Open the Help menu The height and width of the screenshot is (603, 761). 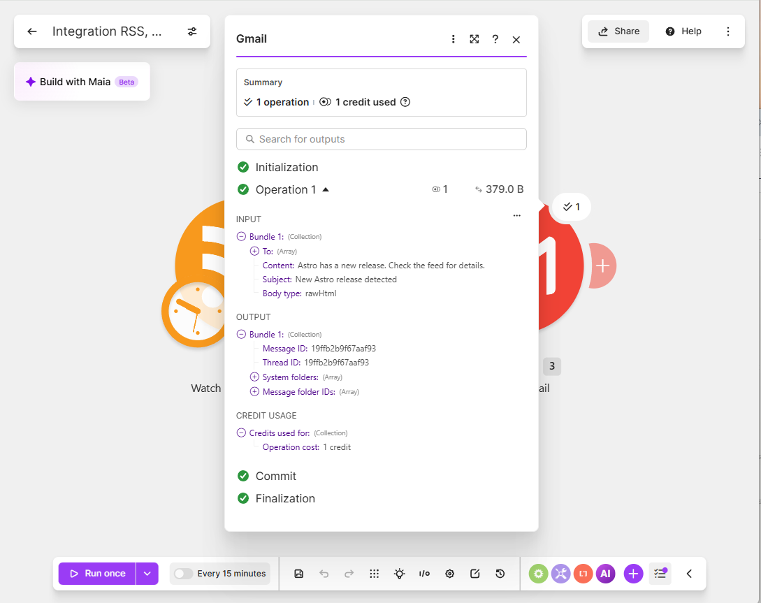point(683,31)
